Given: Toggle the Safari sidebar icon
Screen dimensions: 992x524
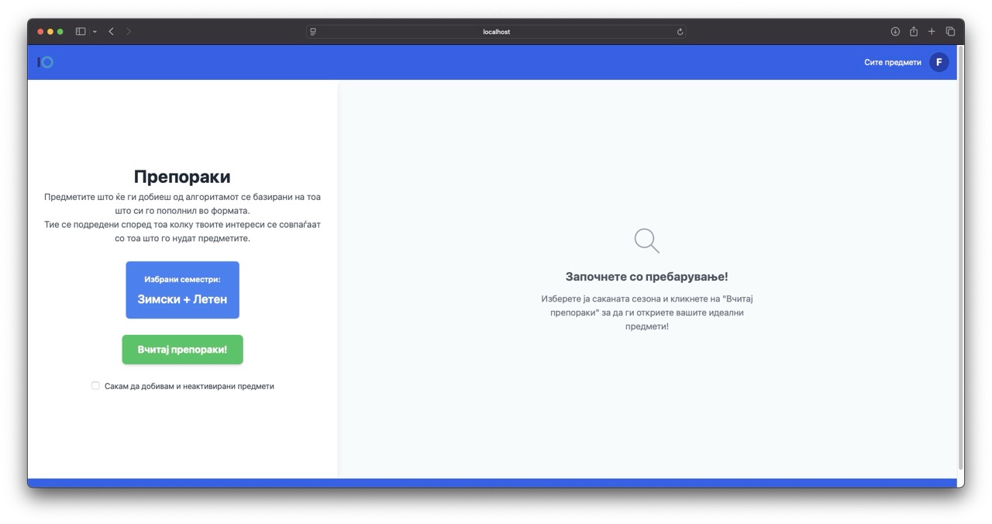Looking at the screenshot, I should click(81, 32).
